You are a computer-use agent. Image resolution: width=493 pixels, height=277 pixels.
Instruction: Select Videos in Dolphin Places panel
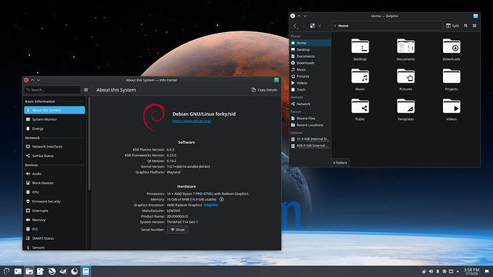tap(310, 83)
